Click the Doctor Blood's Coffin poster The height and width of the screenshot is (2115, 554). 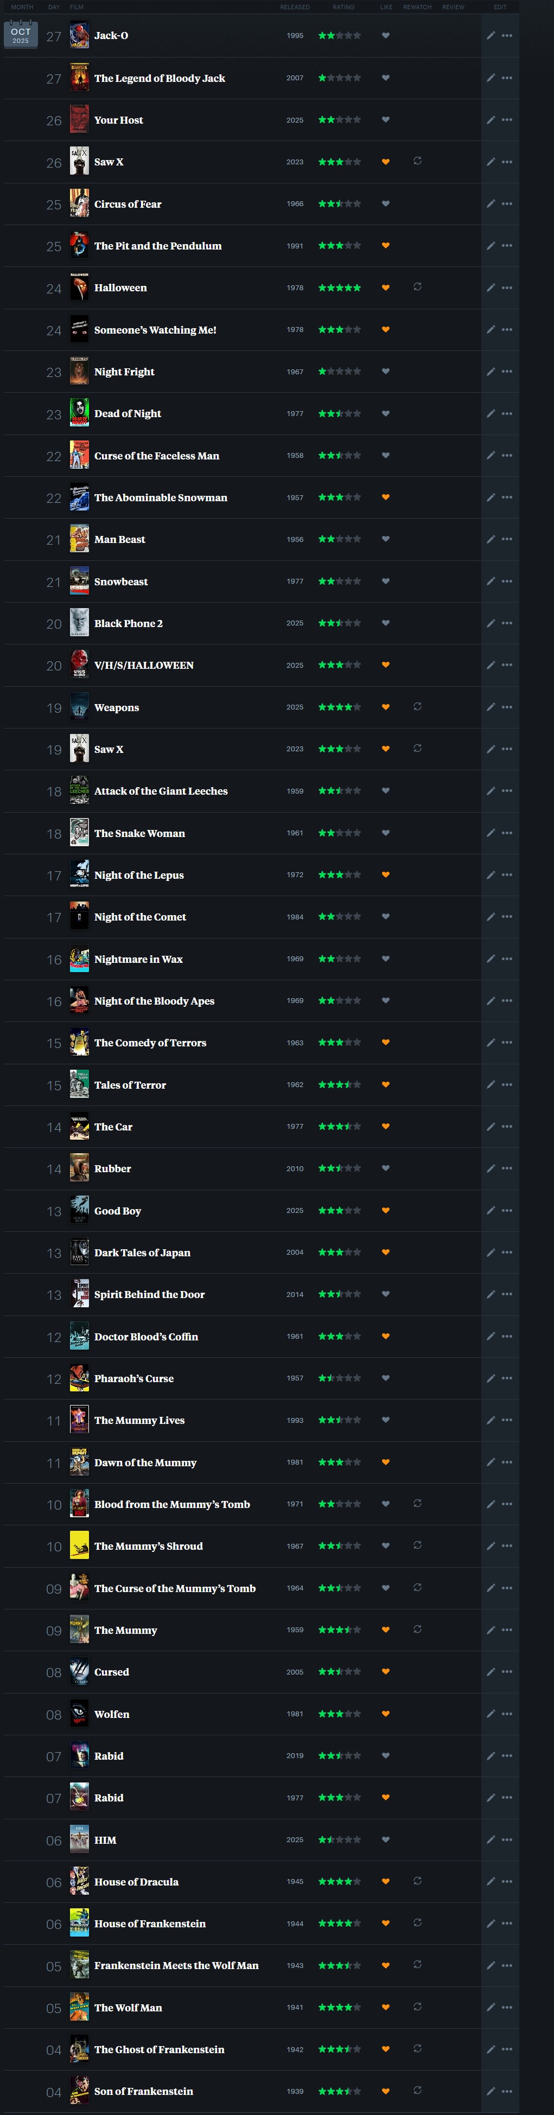(x=80, y=1337)
